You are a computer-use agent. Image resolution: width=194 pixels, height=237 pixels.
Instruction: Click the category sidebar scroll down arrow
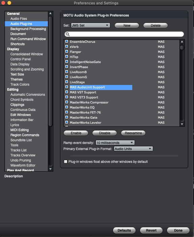(x=51, y=169)
